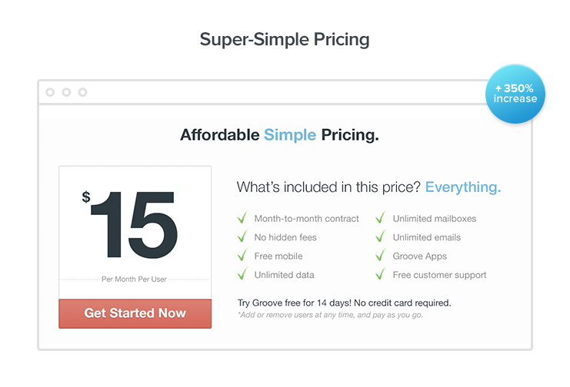The image size is (570, 387).
Task: Click checkmark beside No hidden fees
Action: (x=242, y=236)
